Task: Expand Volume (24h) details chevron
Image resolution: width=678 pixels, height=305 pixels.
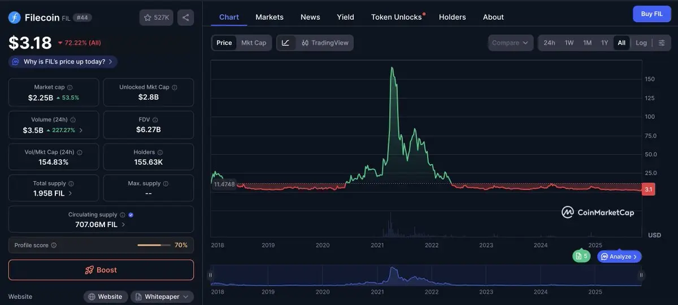Action: [81, 130]
